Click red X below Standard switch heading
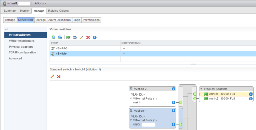The height and width of the screenshot is (130, 256). coord(58,77)
